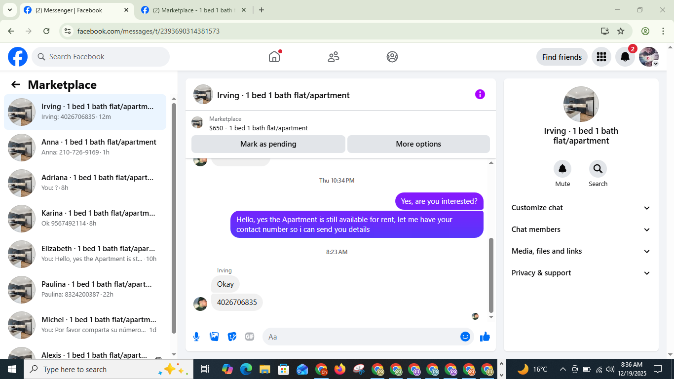The image size is (674, 379).
Task: Open the Groups icon in top navigation
Action: click(392, 57)
